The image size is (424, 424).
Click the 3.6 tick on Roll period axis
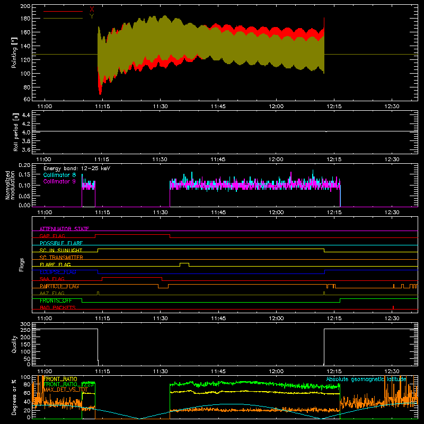coord(25,149)
